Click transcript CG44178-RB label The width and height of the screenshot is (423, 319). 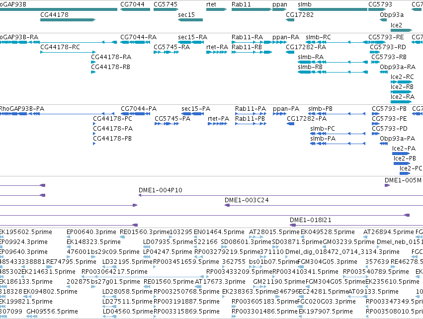[111, 67]
